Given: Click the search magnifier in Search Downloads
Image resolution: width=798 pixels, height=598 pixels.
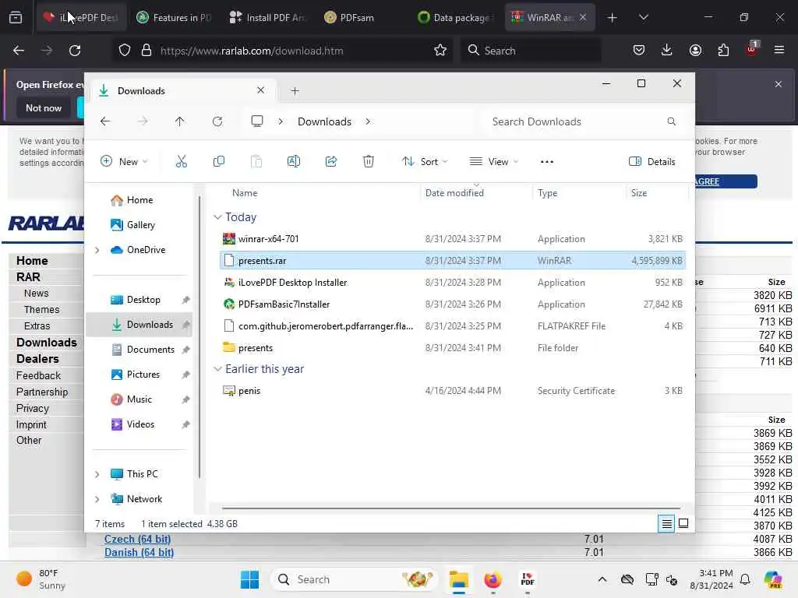Looking at the screenshot, I should 671,121.
